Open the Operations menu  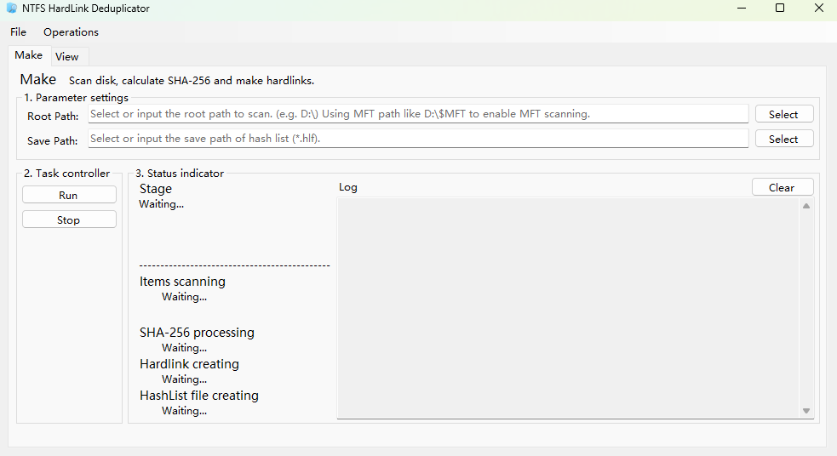pos(71,32)
